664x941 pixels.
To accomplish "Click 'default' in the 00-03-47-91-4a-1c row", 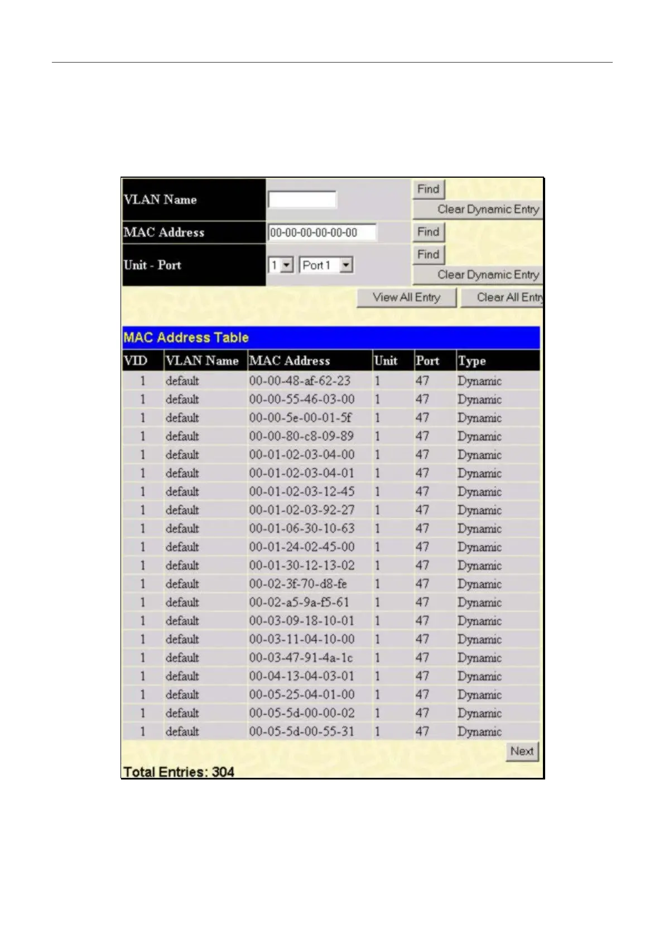I will pyautogui.click(x=182, y=658).
